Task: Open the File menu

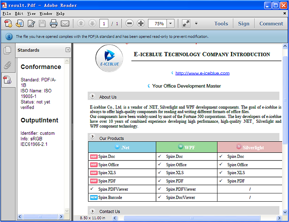Action: (7, 14)
